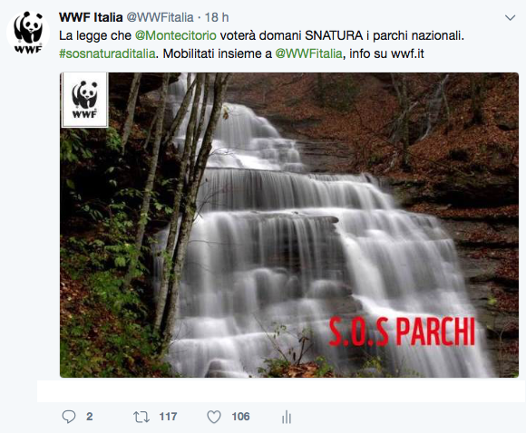The image size is (526, 433).
Task: Open WWF Italia display name
Action: coord(91,17)
